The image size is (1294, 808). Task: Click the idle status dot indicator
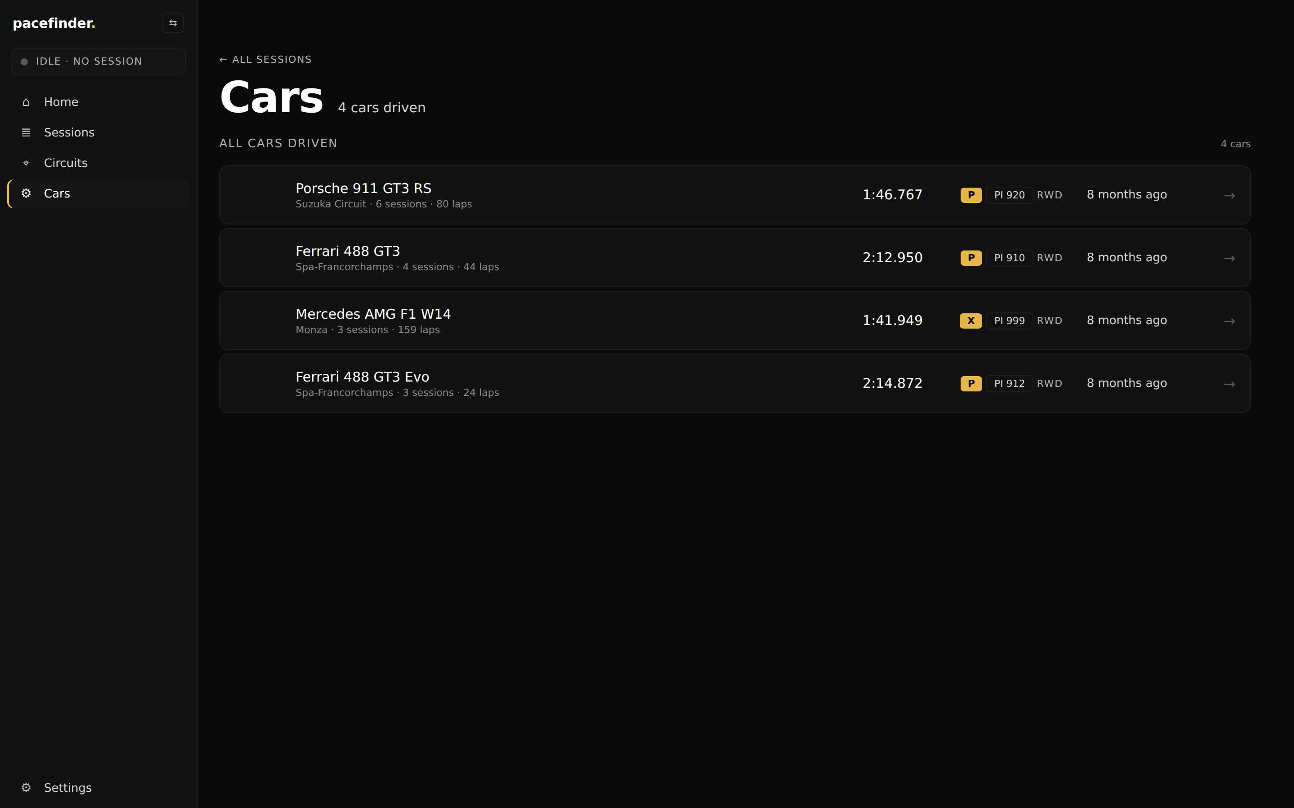coord(24,62)
